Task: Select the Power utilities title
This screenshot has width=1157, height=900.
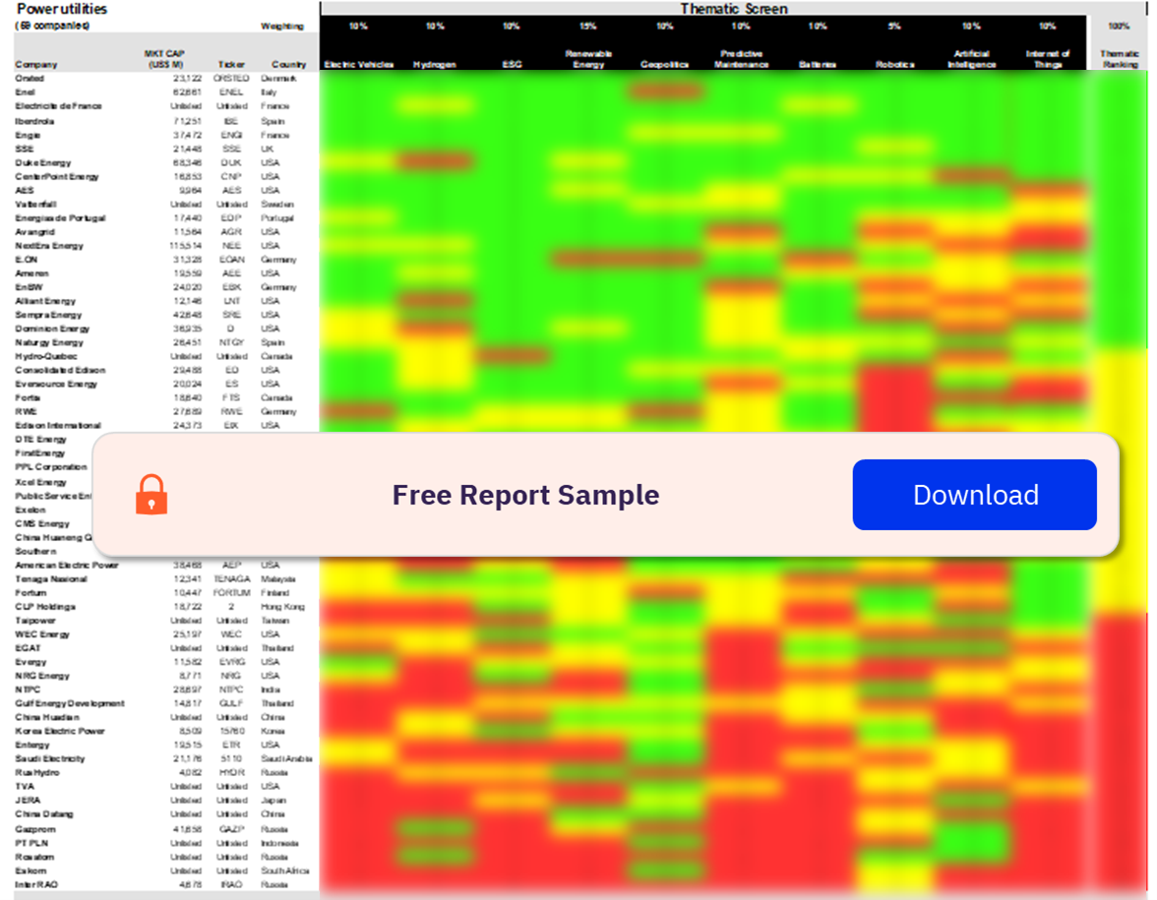Action: (x=62, y=9)
